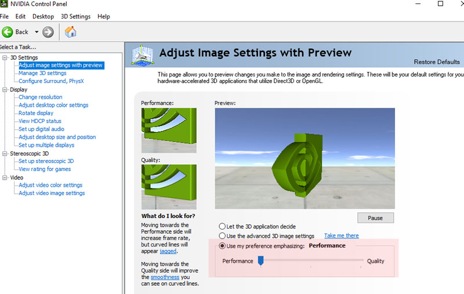Open "Adjust desktop color settings"
The width and height of the screenshot is (464, 294).
click(53, 105)
